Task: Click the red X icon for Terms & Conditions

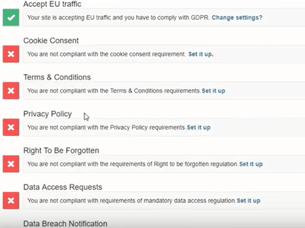Action: coord(11,91)
